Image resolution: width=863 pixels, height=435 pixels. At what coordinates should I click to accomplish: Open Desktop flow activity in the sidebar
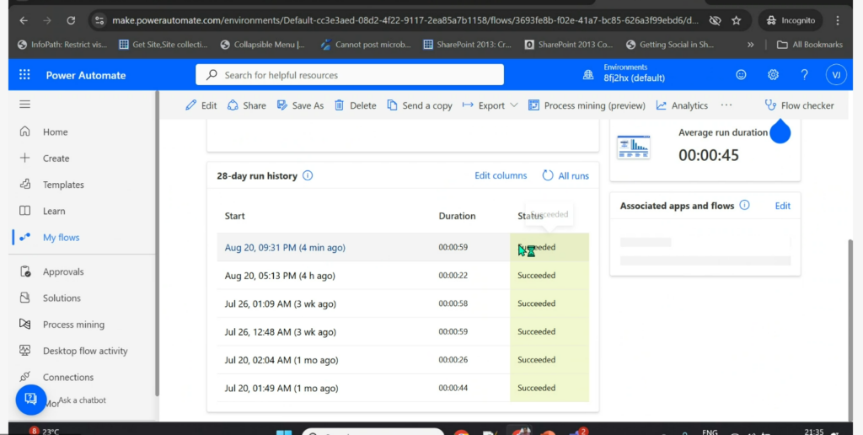click(85, 351)
